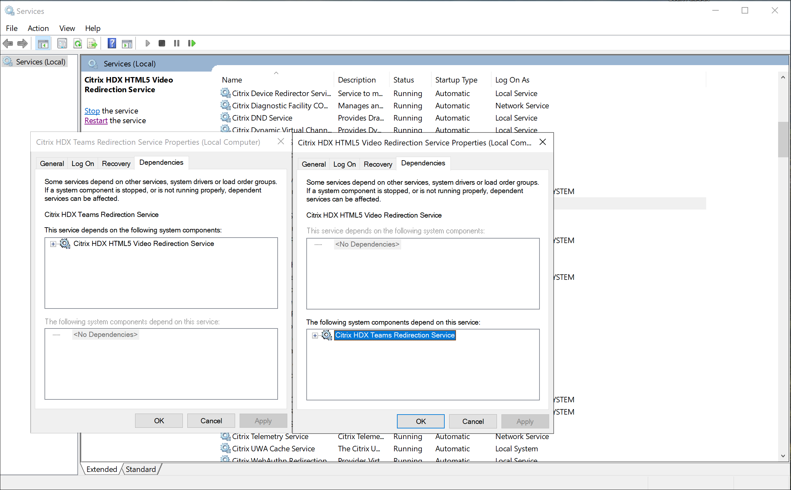Click OK in Teams Redirection Properties dialog
Screen dimensions: 791x490
coord(159,421)
